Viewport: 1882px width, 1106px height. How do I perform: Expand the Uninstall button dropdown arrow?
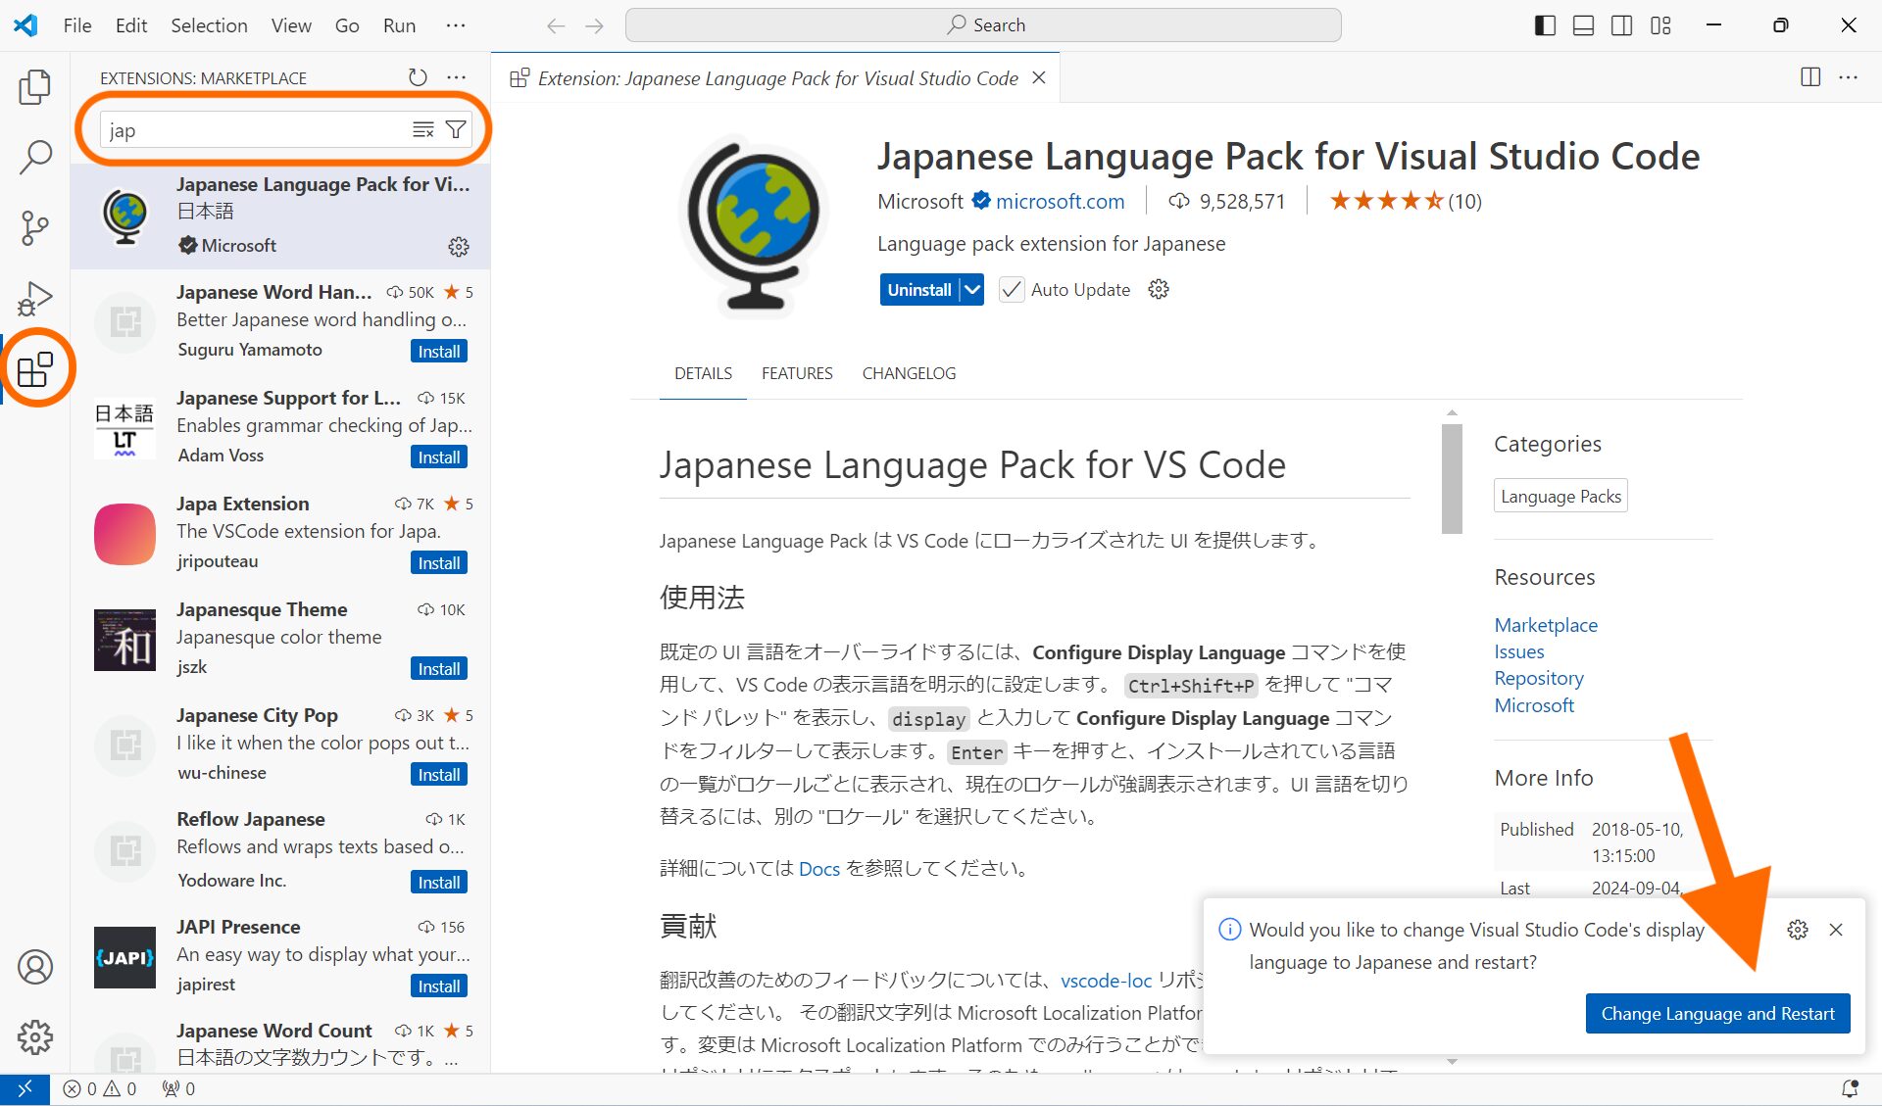click(x=971, y=289)
